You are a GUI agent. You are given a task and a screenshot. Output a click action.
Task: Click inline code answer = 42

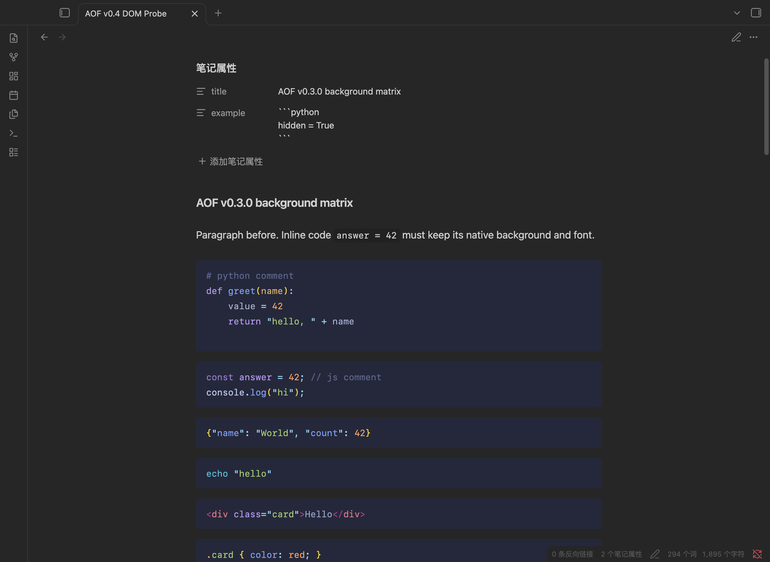click(x=366, y=235)
